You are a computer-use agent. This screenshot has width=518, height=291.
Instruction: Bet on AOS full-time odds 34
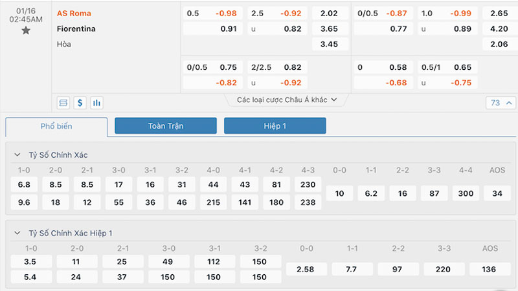click(x=497, y=193)
